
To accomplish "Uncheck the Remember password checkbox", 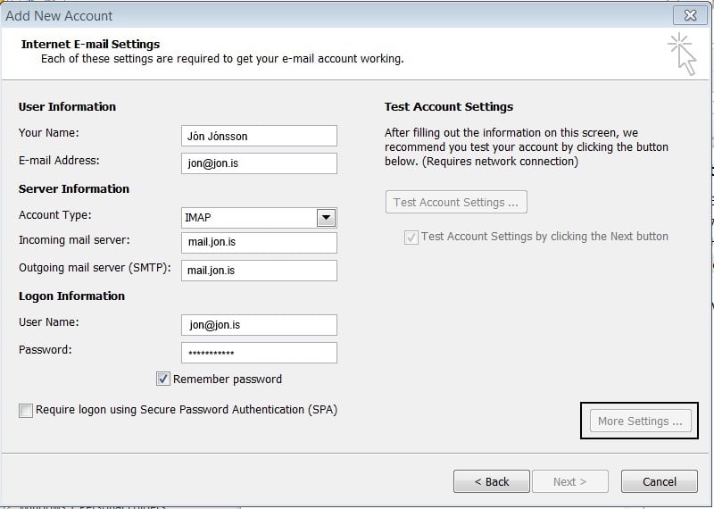I will (163, 379).
